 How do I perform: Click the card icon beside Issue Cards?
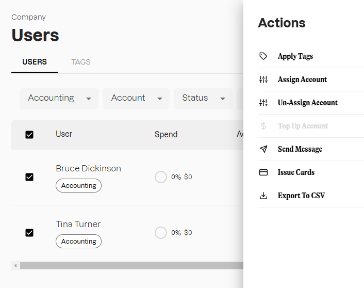[263, 172]
